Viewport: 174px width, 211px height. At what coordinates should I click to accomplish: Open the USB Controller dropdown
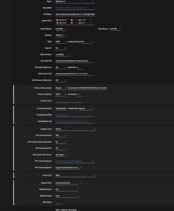pyautogui.click(x=62, y=55)
